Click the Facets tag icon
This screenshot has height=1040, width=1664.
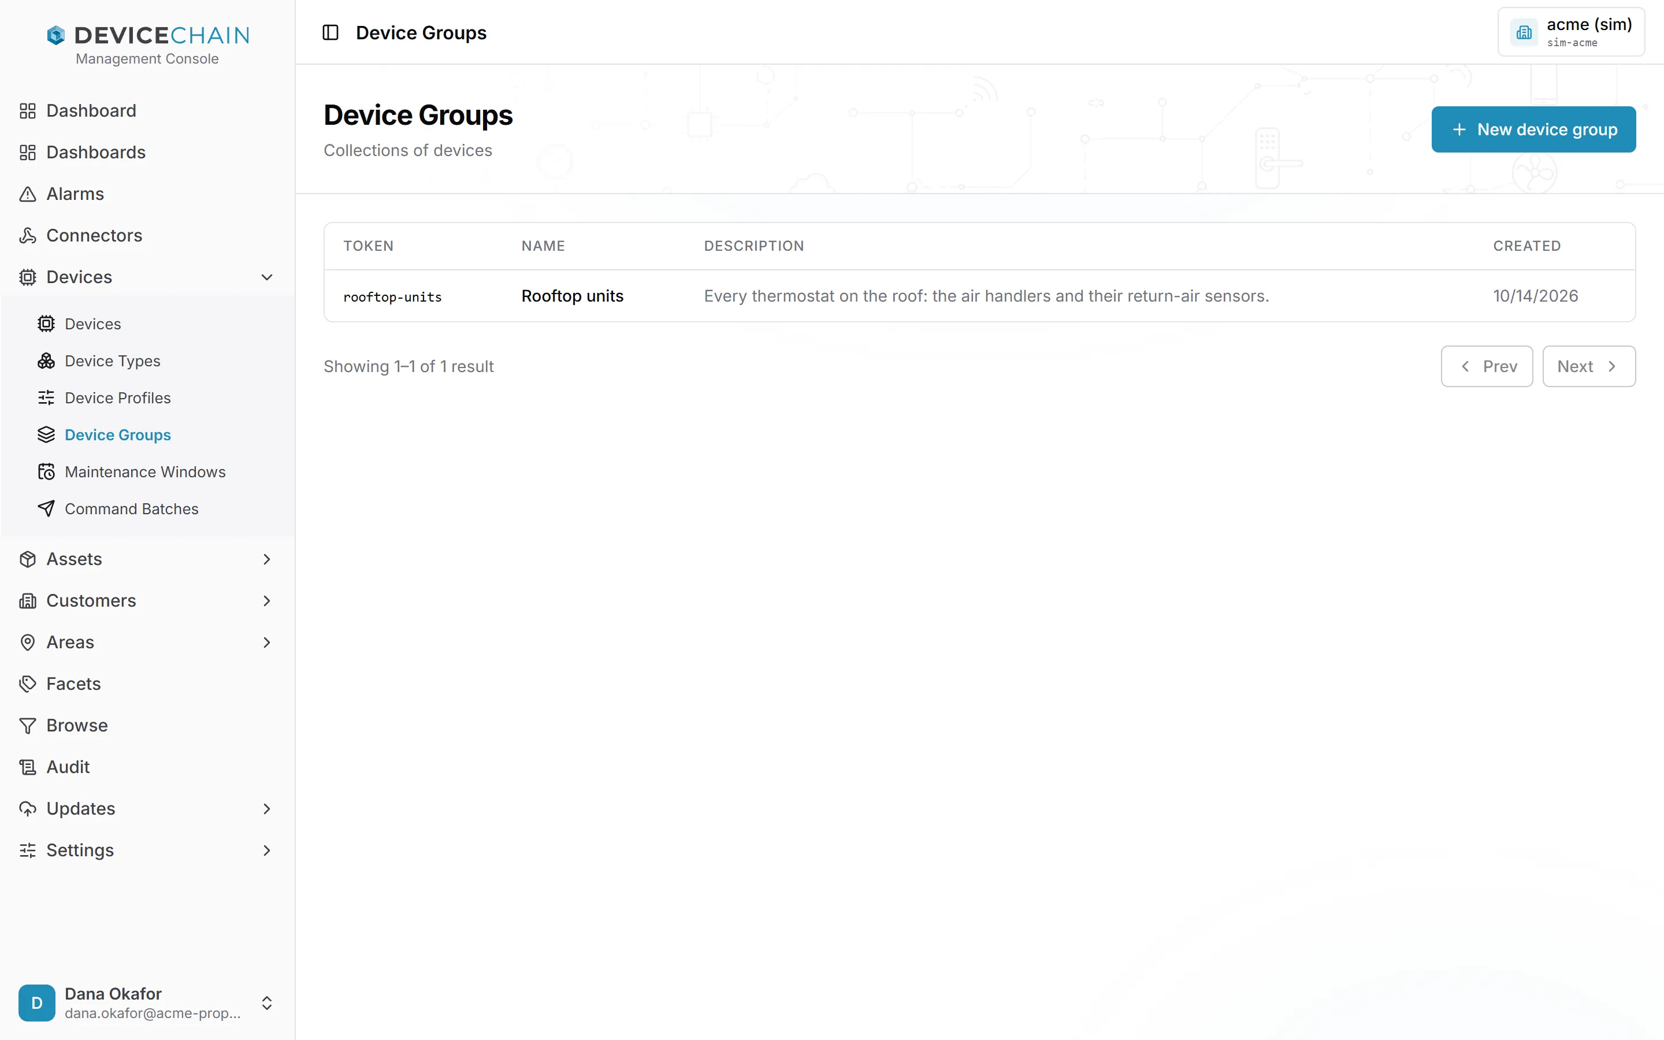28,684
